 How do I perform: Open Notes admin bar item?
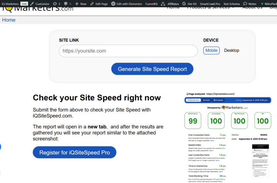[x=252, y=4]
